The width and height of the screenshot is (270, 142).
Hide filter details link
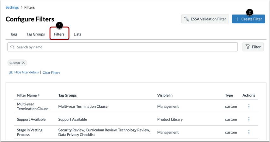(27, 72)
